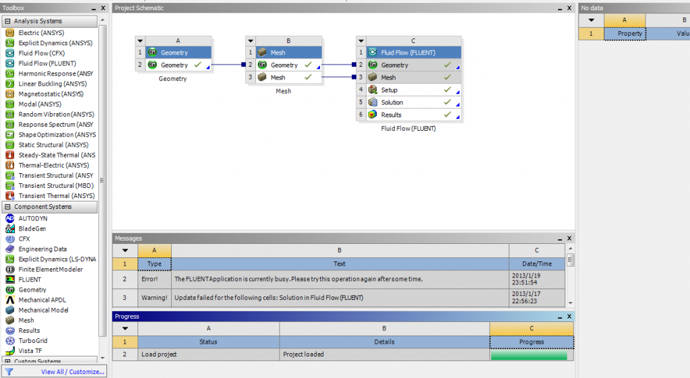This screenshot has height=378, width=690.
Task: Select Harmonic Response icon
Action: (x=9, y=73)
